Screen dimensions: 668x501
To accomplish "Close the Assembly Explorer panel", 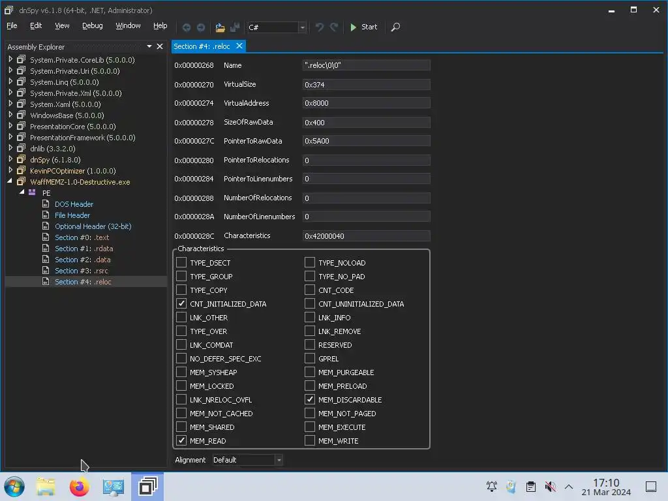I will point(160,46).
